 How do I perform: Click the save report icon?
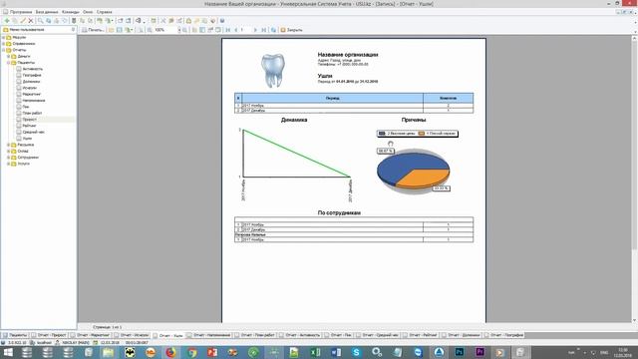click(119, 30)
